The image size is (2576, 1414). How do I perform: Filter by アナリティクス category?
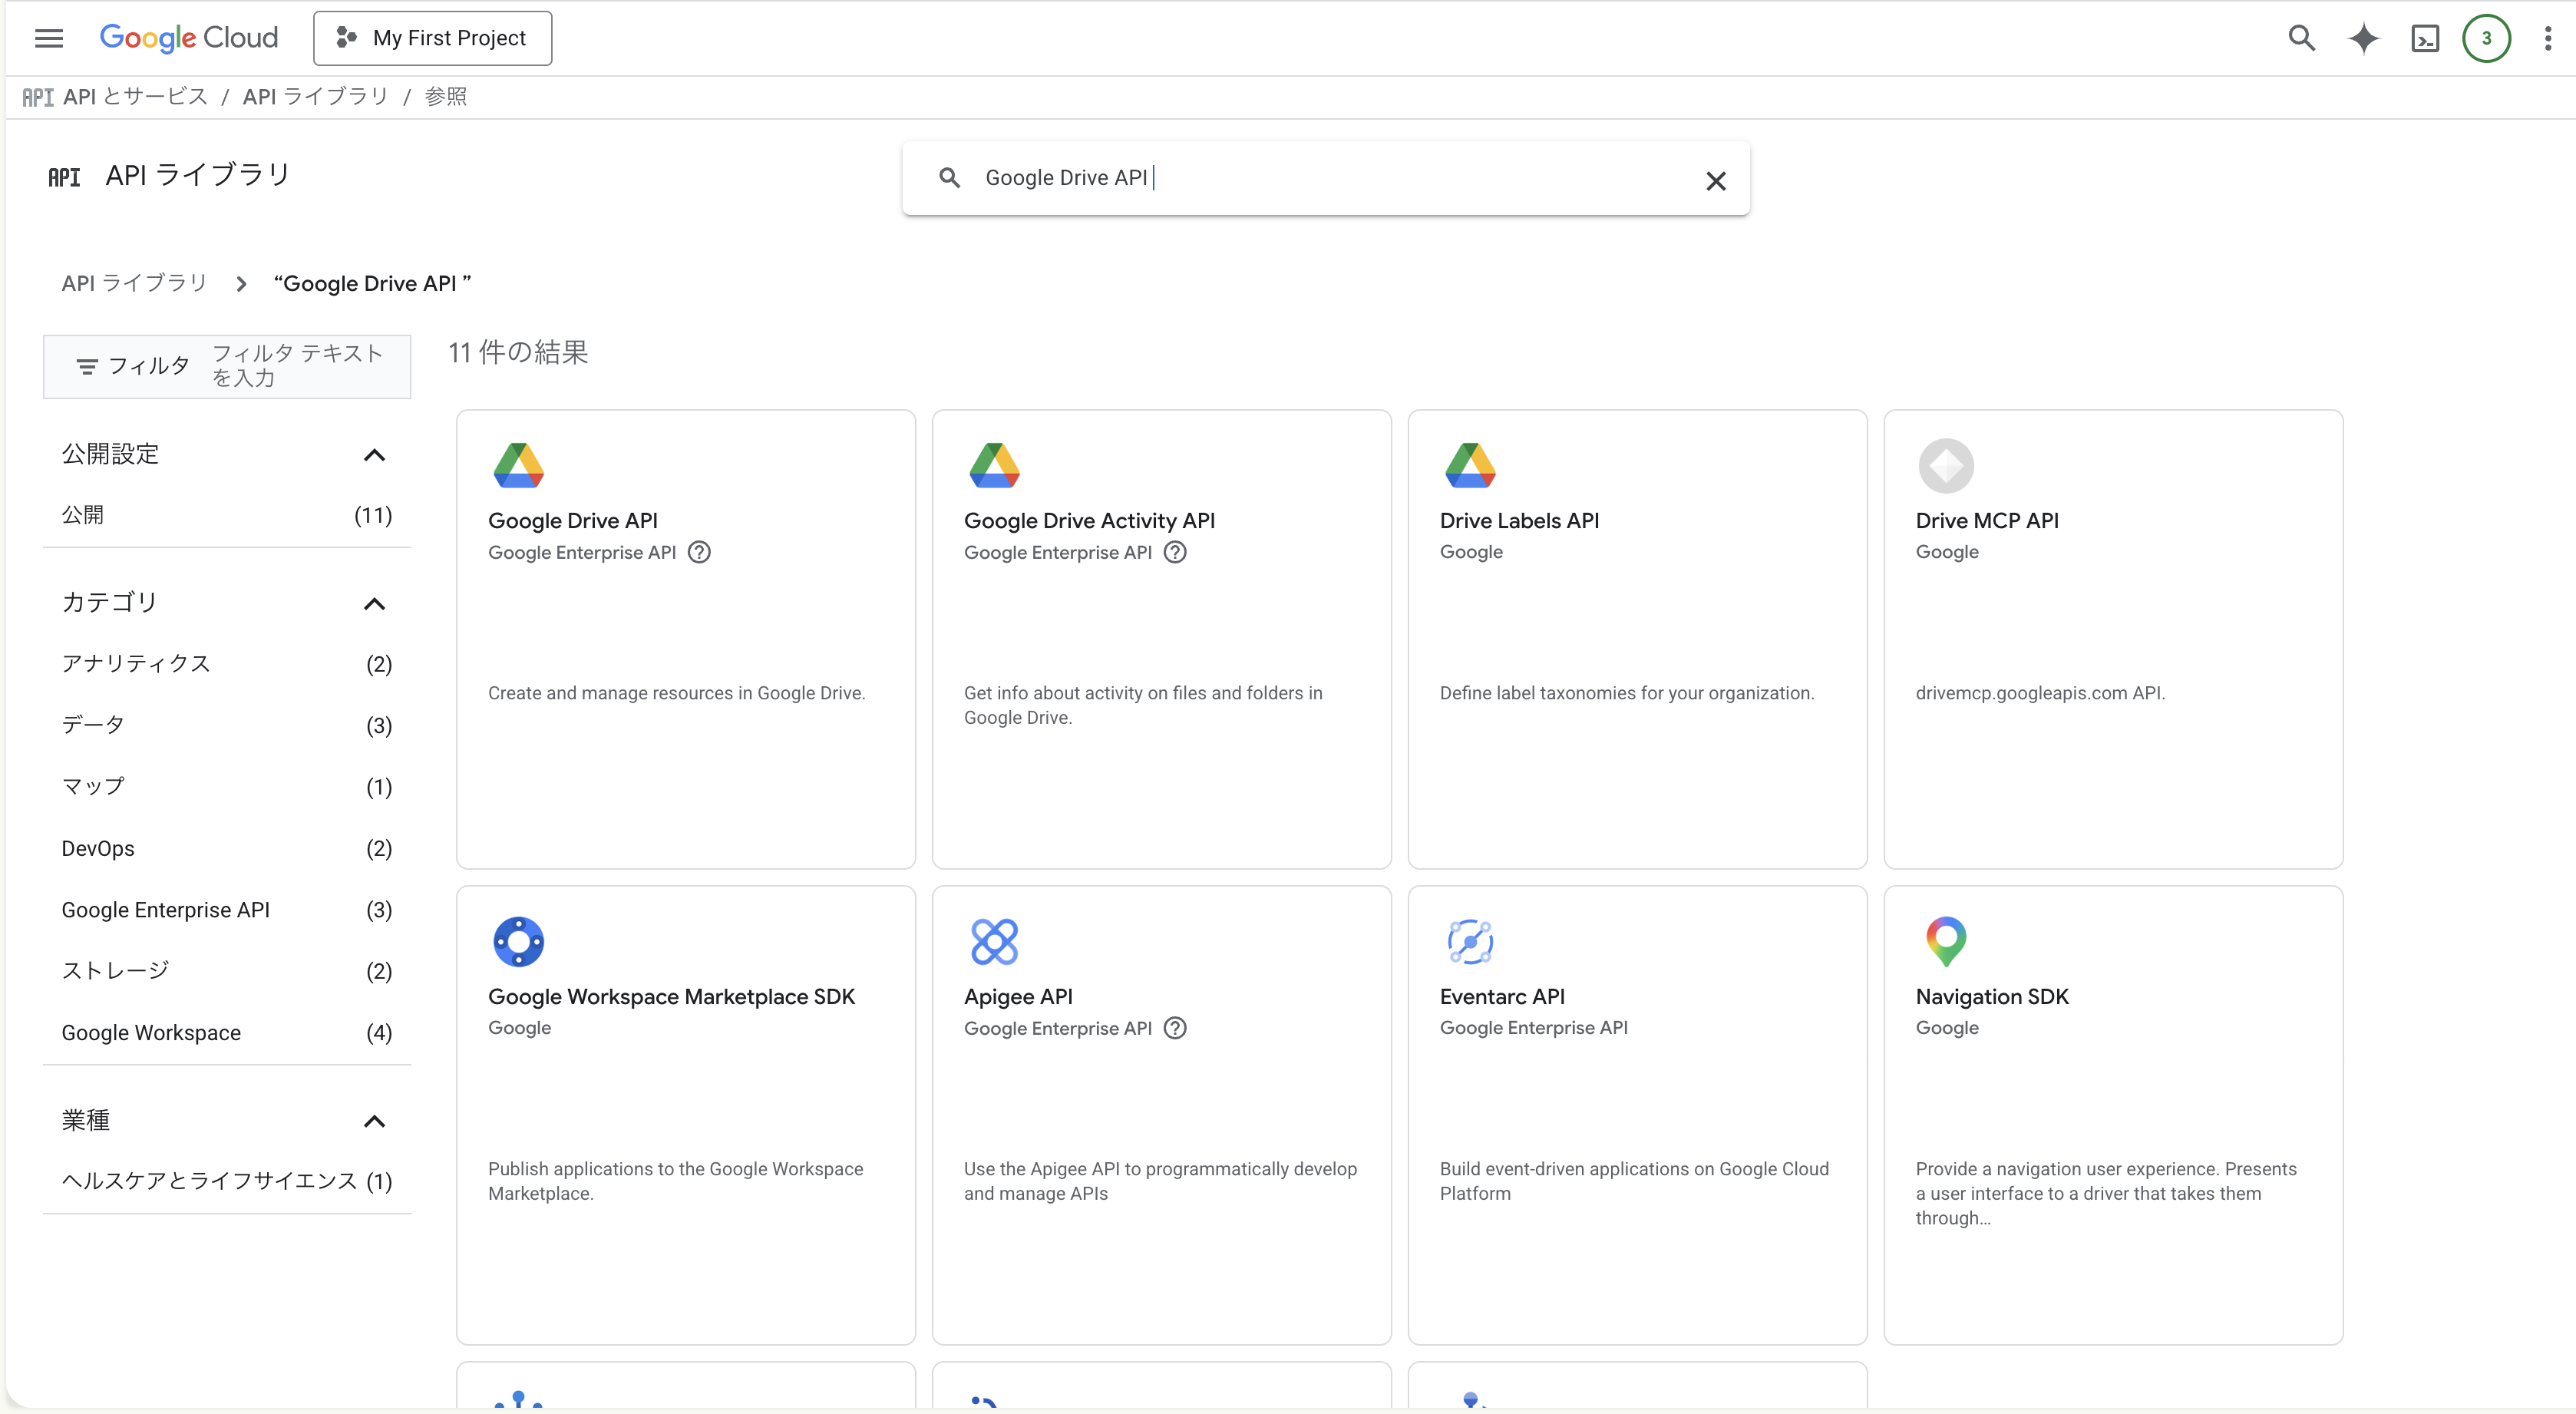pyautogui.click(x=227, y=664)
